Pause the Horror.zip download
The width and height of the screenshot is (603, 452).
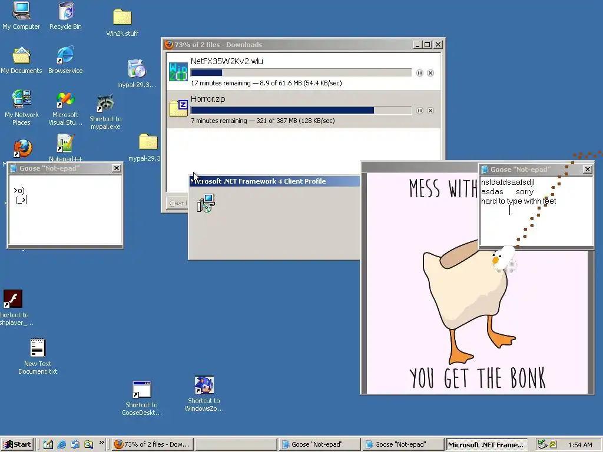(x=419, y=111)
